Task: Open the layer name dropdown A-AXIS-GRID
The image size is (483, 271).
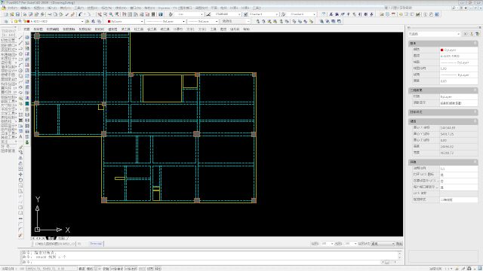Action: (x=57, y=22)
